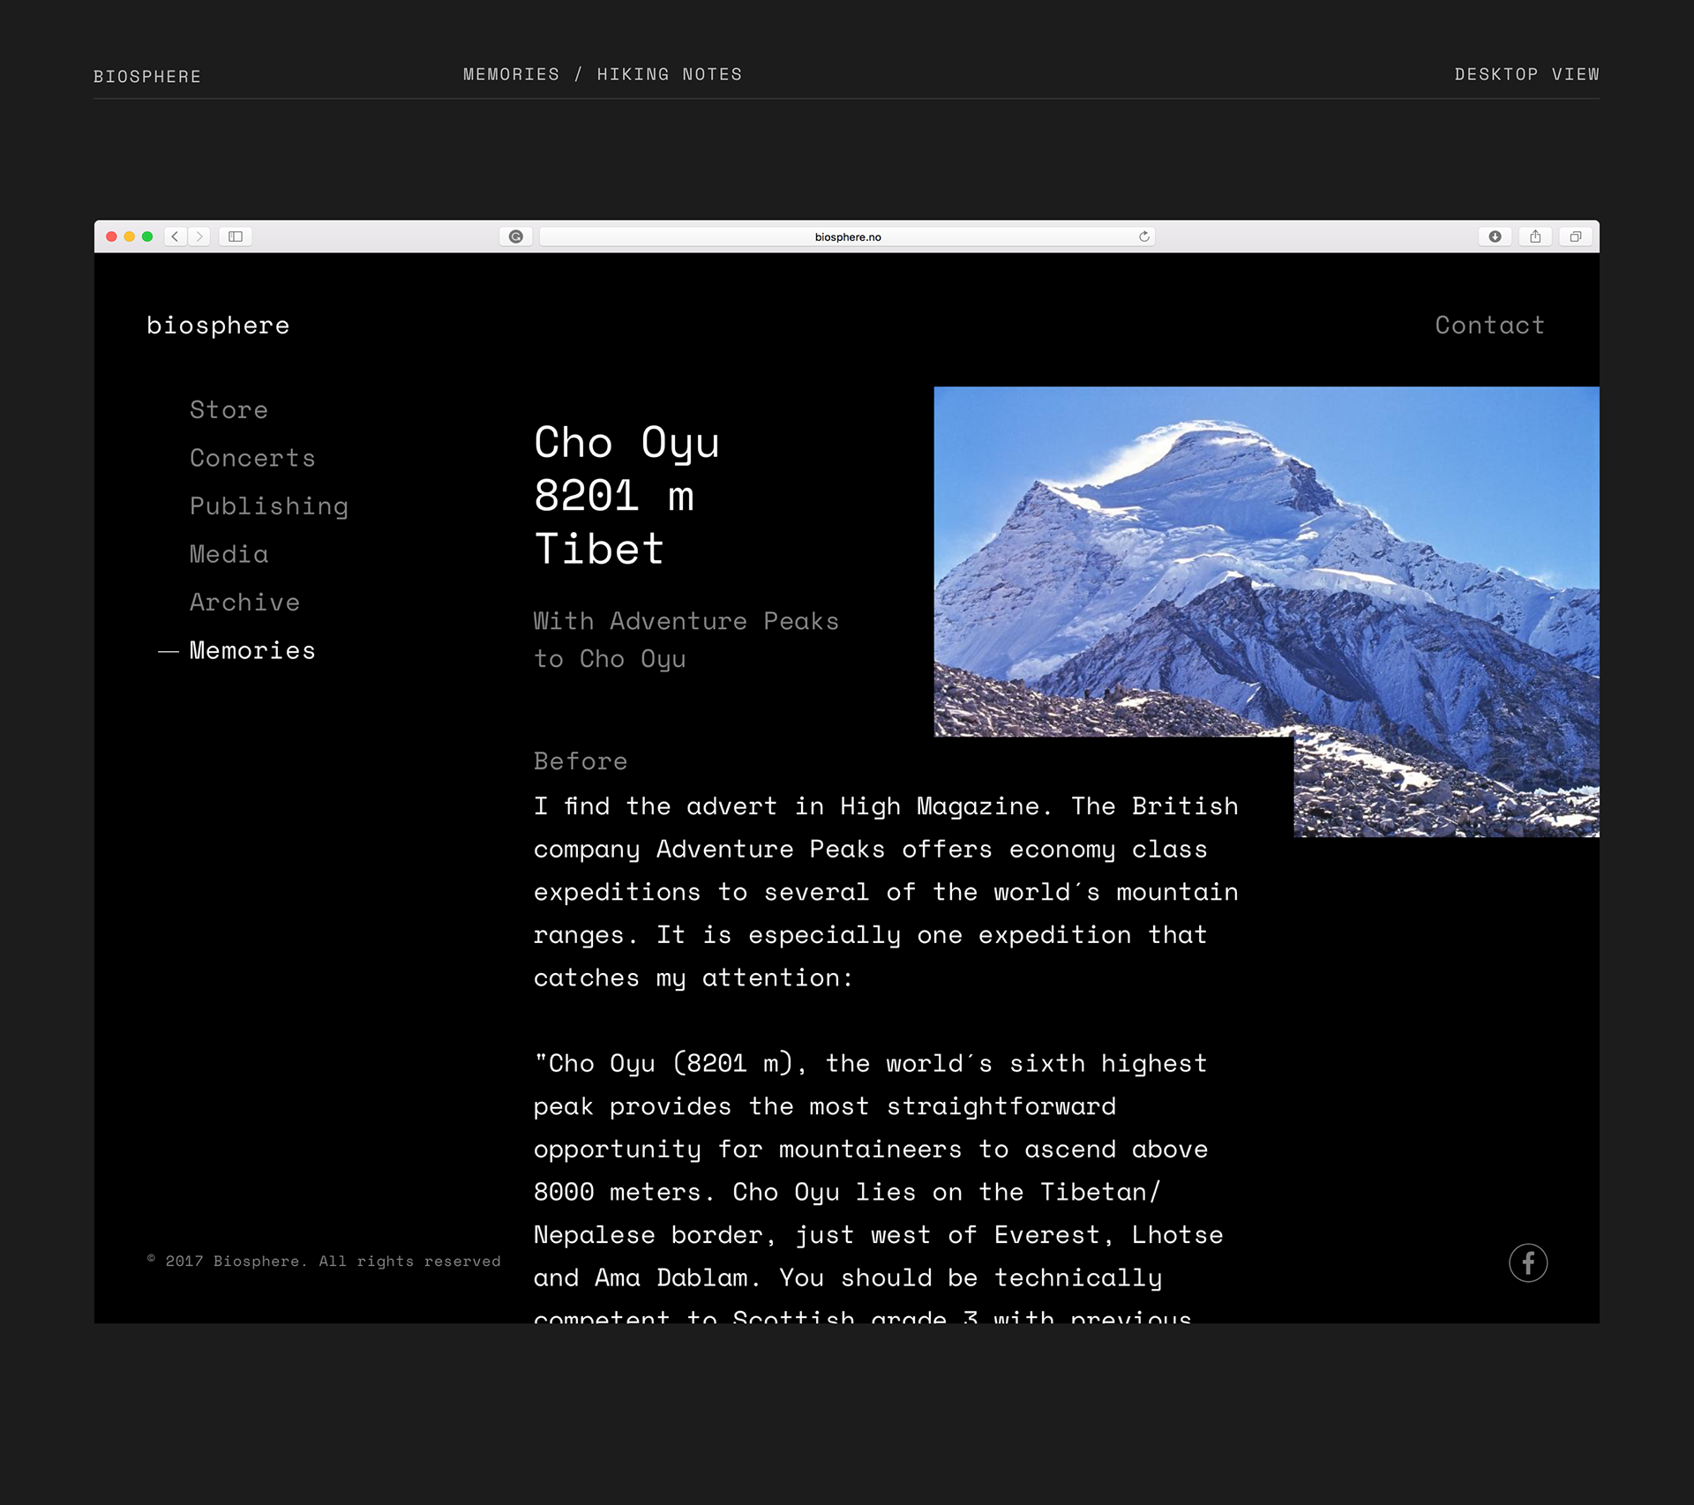This screenshot has width=1694, height=1505.
Task: Open the Contact link
Action: (1489, 326)
